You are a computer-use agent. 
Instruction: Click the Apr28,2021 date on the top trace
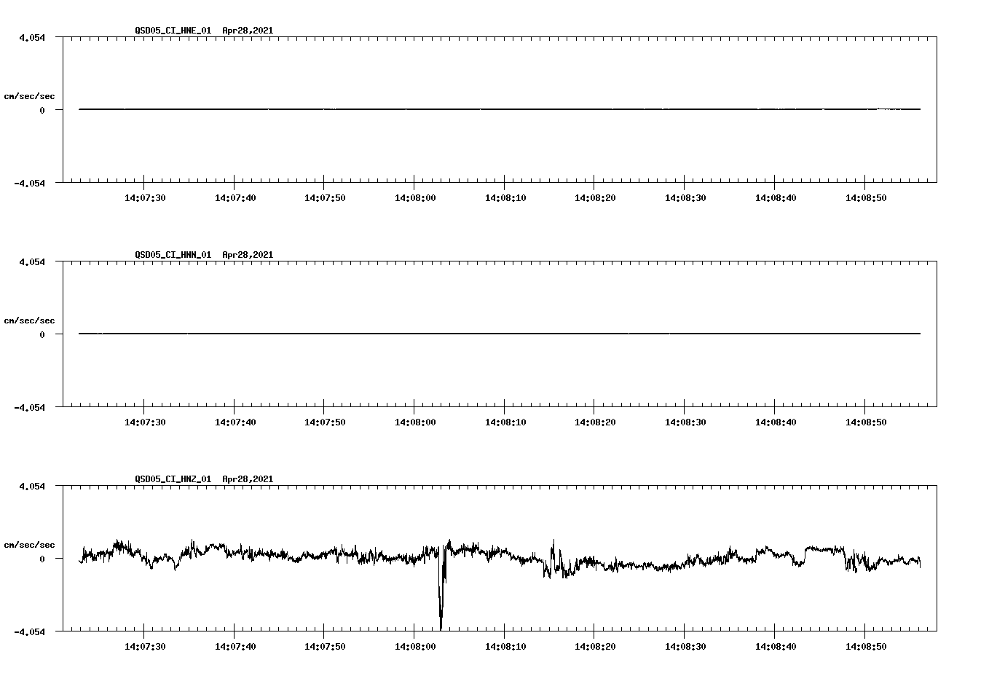click(x=248, y=31)
